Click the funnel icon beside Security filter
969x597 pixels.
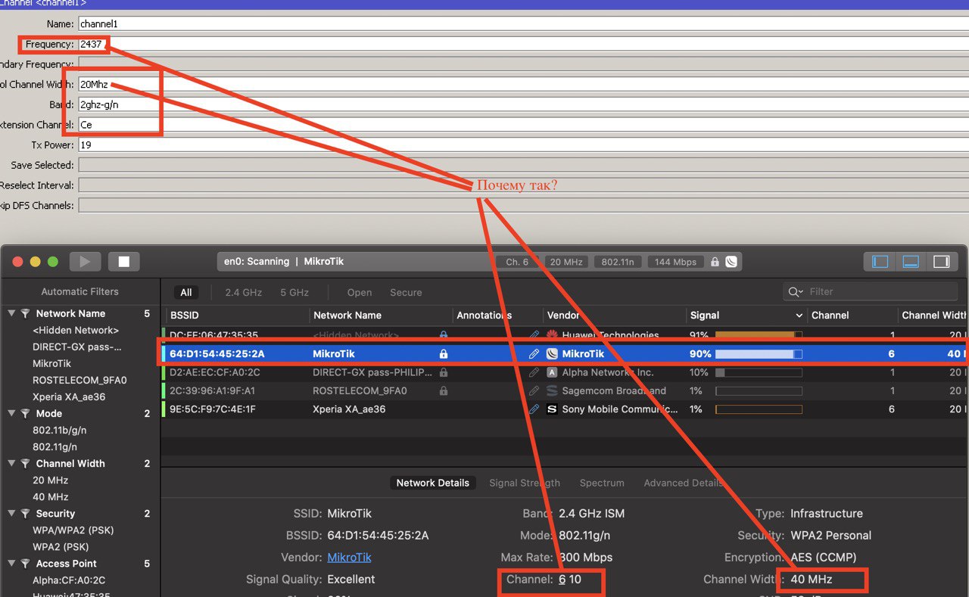(x=25, y=513)
